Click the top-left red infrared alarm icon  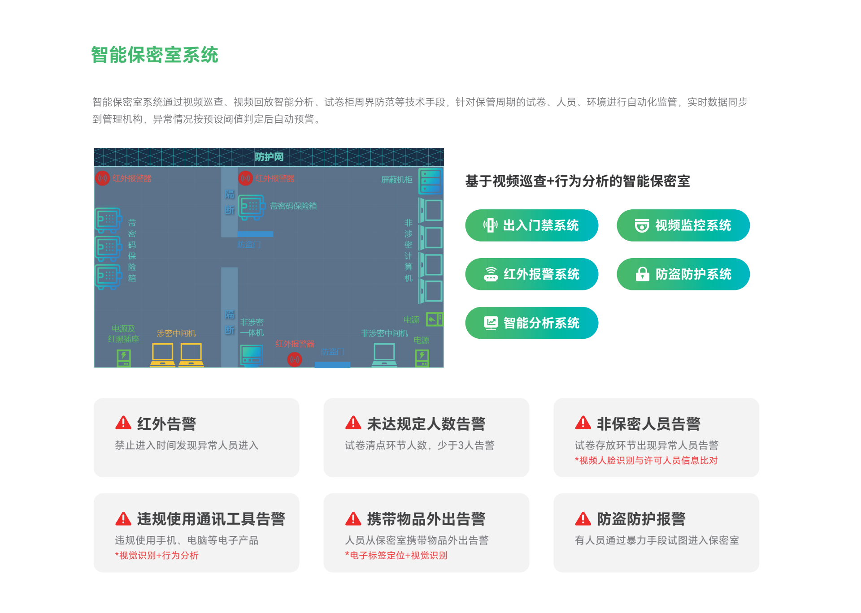tap(103, 178)
